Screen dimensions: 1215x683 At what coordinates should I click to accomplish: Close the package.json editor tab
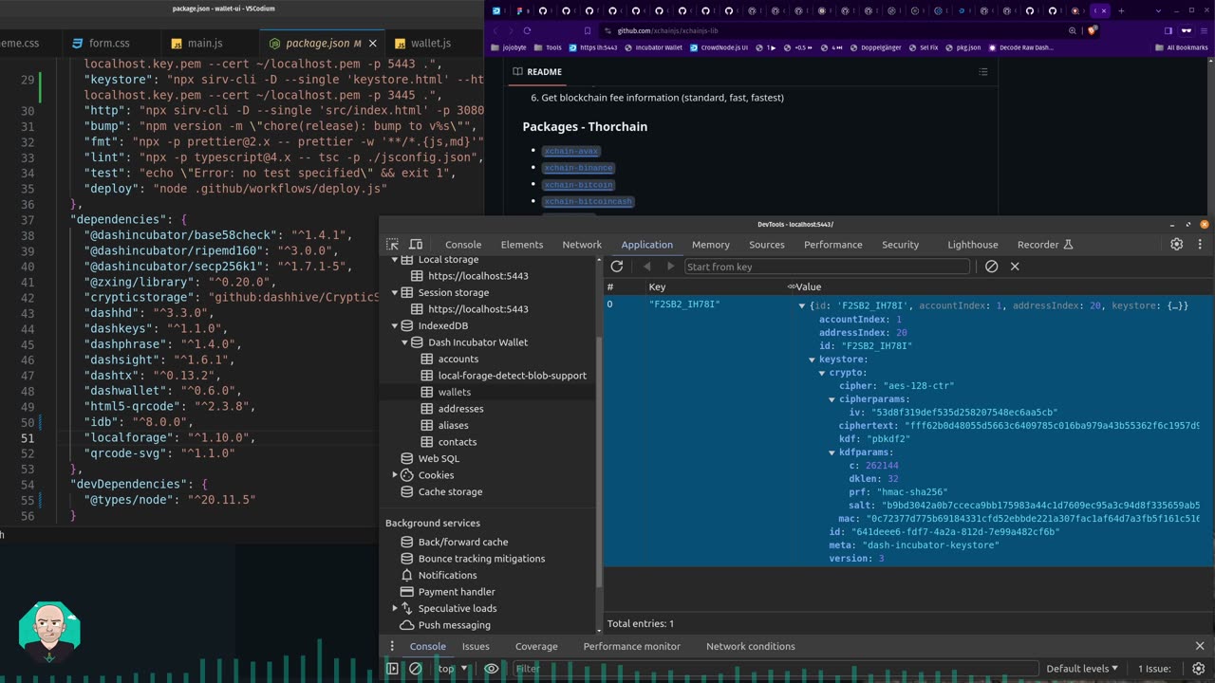tap(373, 44)
